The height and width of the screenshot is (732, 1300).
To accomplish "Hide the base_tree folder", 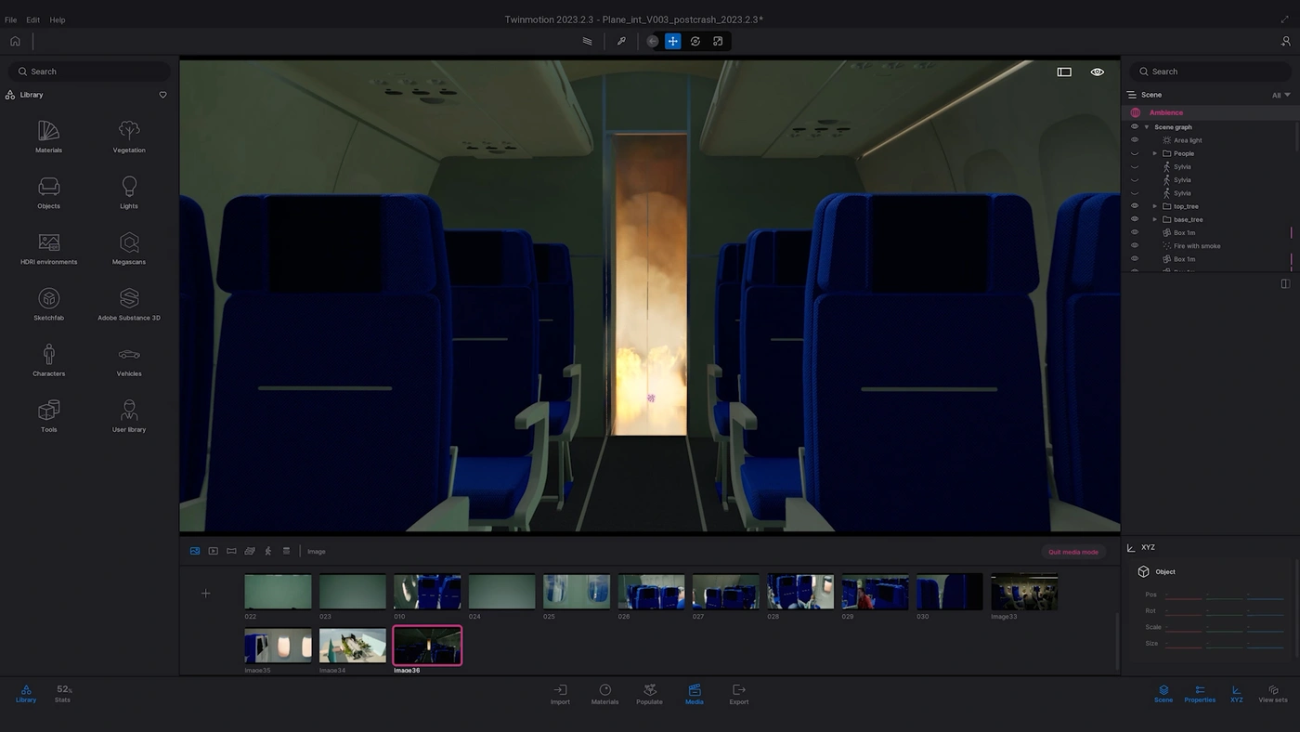I will (x=1134, y=219).
